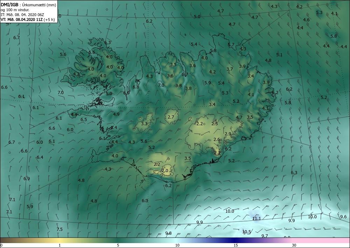Click the 2.5 value on Vatnajökull
Image resolution: width=350 pixels, height=248 pixels.
tap(215, 124)
